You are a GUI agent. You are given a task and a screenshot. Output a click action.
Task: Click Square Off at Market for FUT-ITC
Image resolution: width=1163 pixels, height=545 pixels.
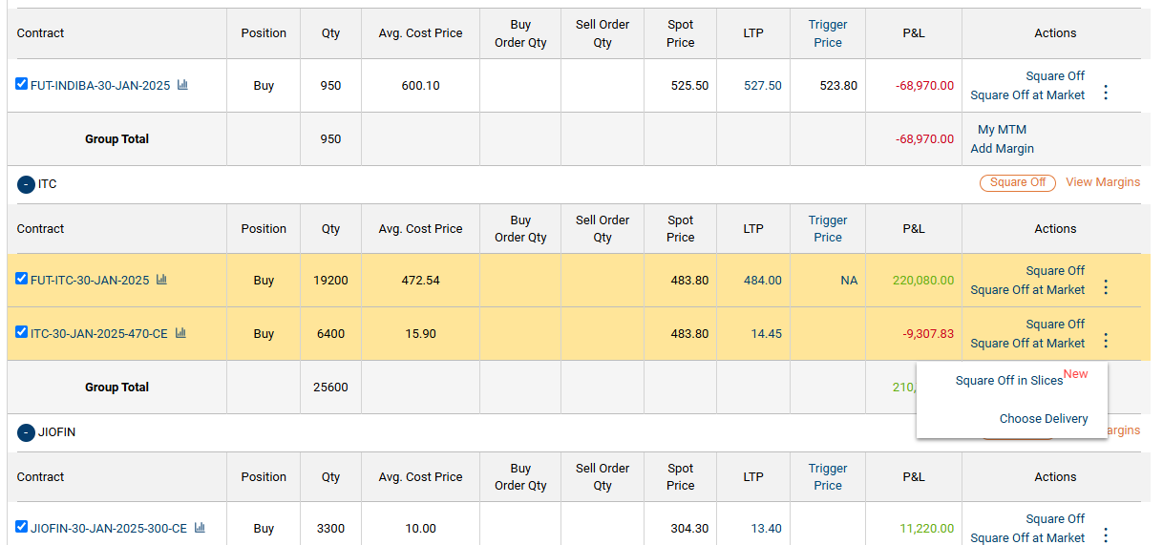coord(1027,290)
